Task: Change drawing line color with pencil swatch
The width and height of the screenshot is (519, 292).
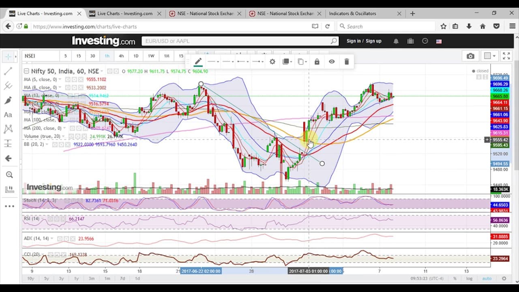Action: click(x=197, y=62)
